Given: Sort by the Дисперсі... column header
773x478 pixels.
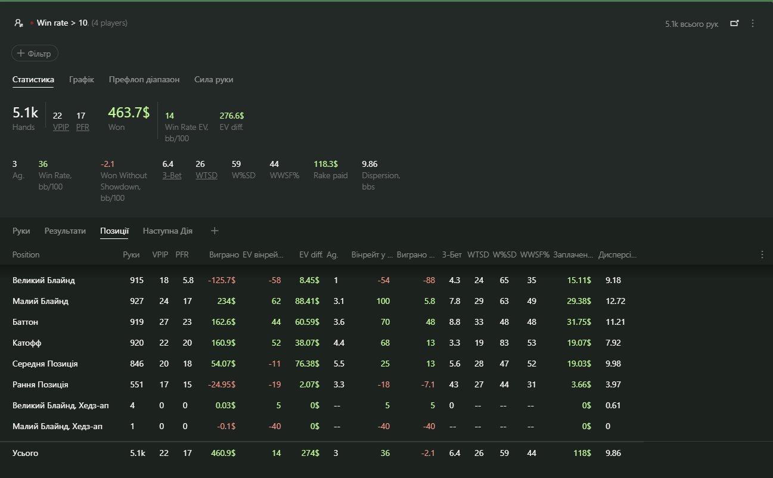Looking at the screenshot, I should pyautogui.click(x=617, y=254).
